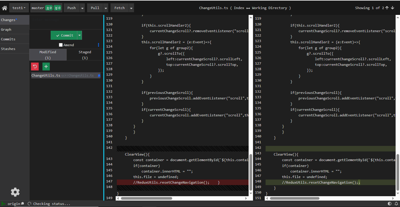Image resolution: width=400 pixels, height=207 pixels.
Task: Click the branch icon in status bar
Action: (4, 203)
